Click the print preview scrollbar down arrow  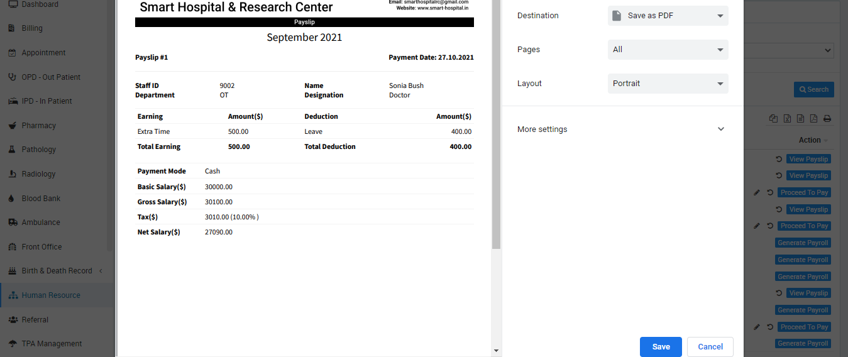click(x=496, y=351)
